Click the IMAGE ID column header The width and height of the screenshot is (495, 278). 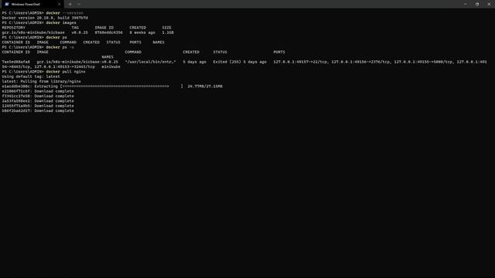click(104, 28)
